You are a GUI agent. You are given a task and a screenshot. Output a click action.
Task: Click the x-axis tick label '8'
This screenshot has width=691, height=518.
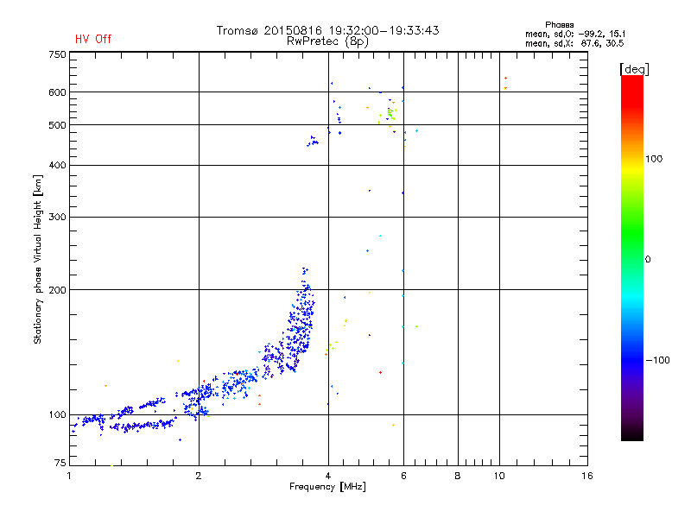(x=458, y=476)
